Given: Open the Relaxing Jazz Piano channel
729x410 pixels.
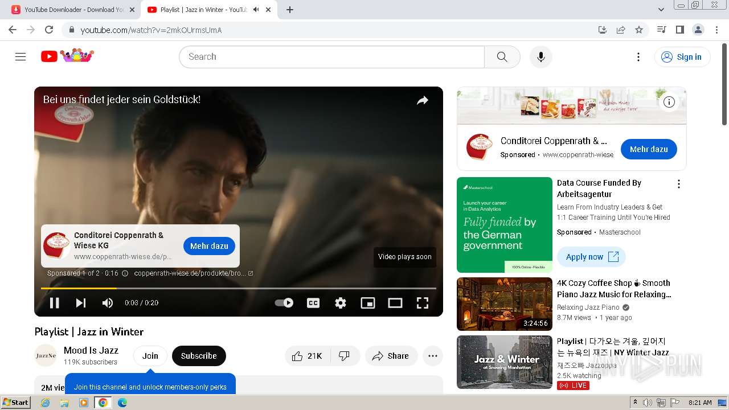Looking at the screenshot, I should (588, 307).
